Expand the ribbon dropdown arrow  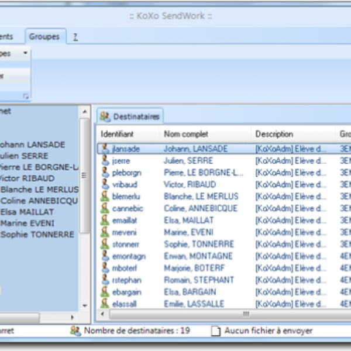coord(25,53)
